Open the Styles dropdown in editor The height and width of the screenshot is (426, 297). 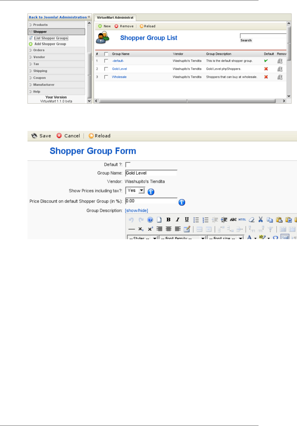coord(143,238)
